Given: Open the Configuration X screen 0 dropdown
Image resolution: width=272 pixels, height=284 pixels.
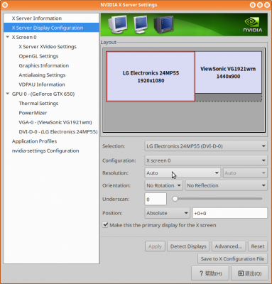Looking at the screenshot, I should pyautogui.click(x=206, y=160).
